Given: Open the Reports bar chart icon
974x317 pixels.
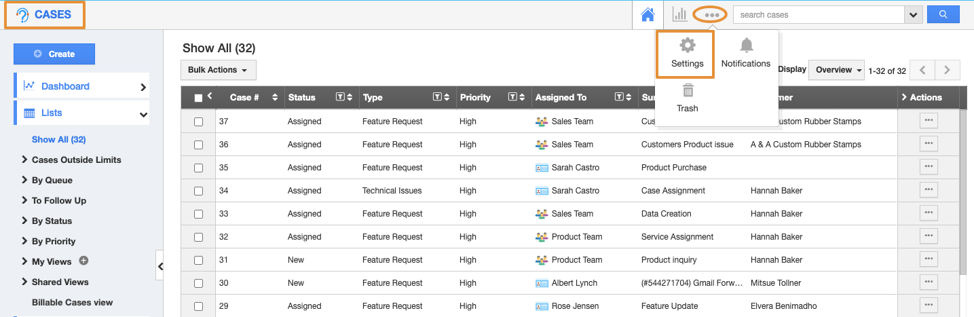Looking at the screenshot, I should pos(679,14).
